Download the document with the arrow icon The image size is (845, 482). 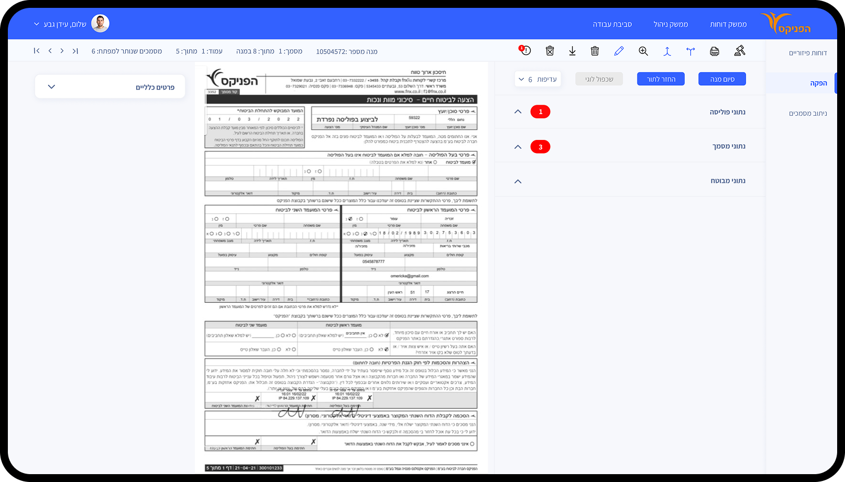[x=572, y=51]
